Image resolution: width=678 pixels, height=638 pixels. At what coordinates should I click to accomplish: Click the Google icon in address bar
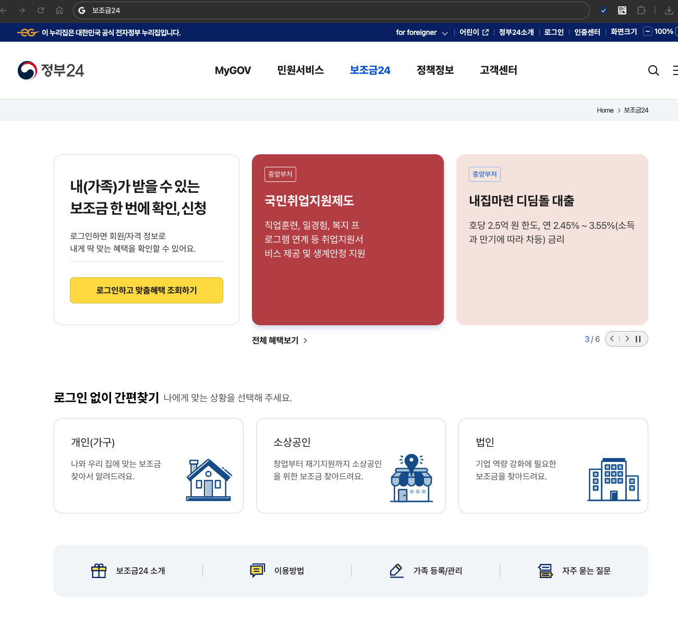pos(82,10)
